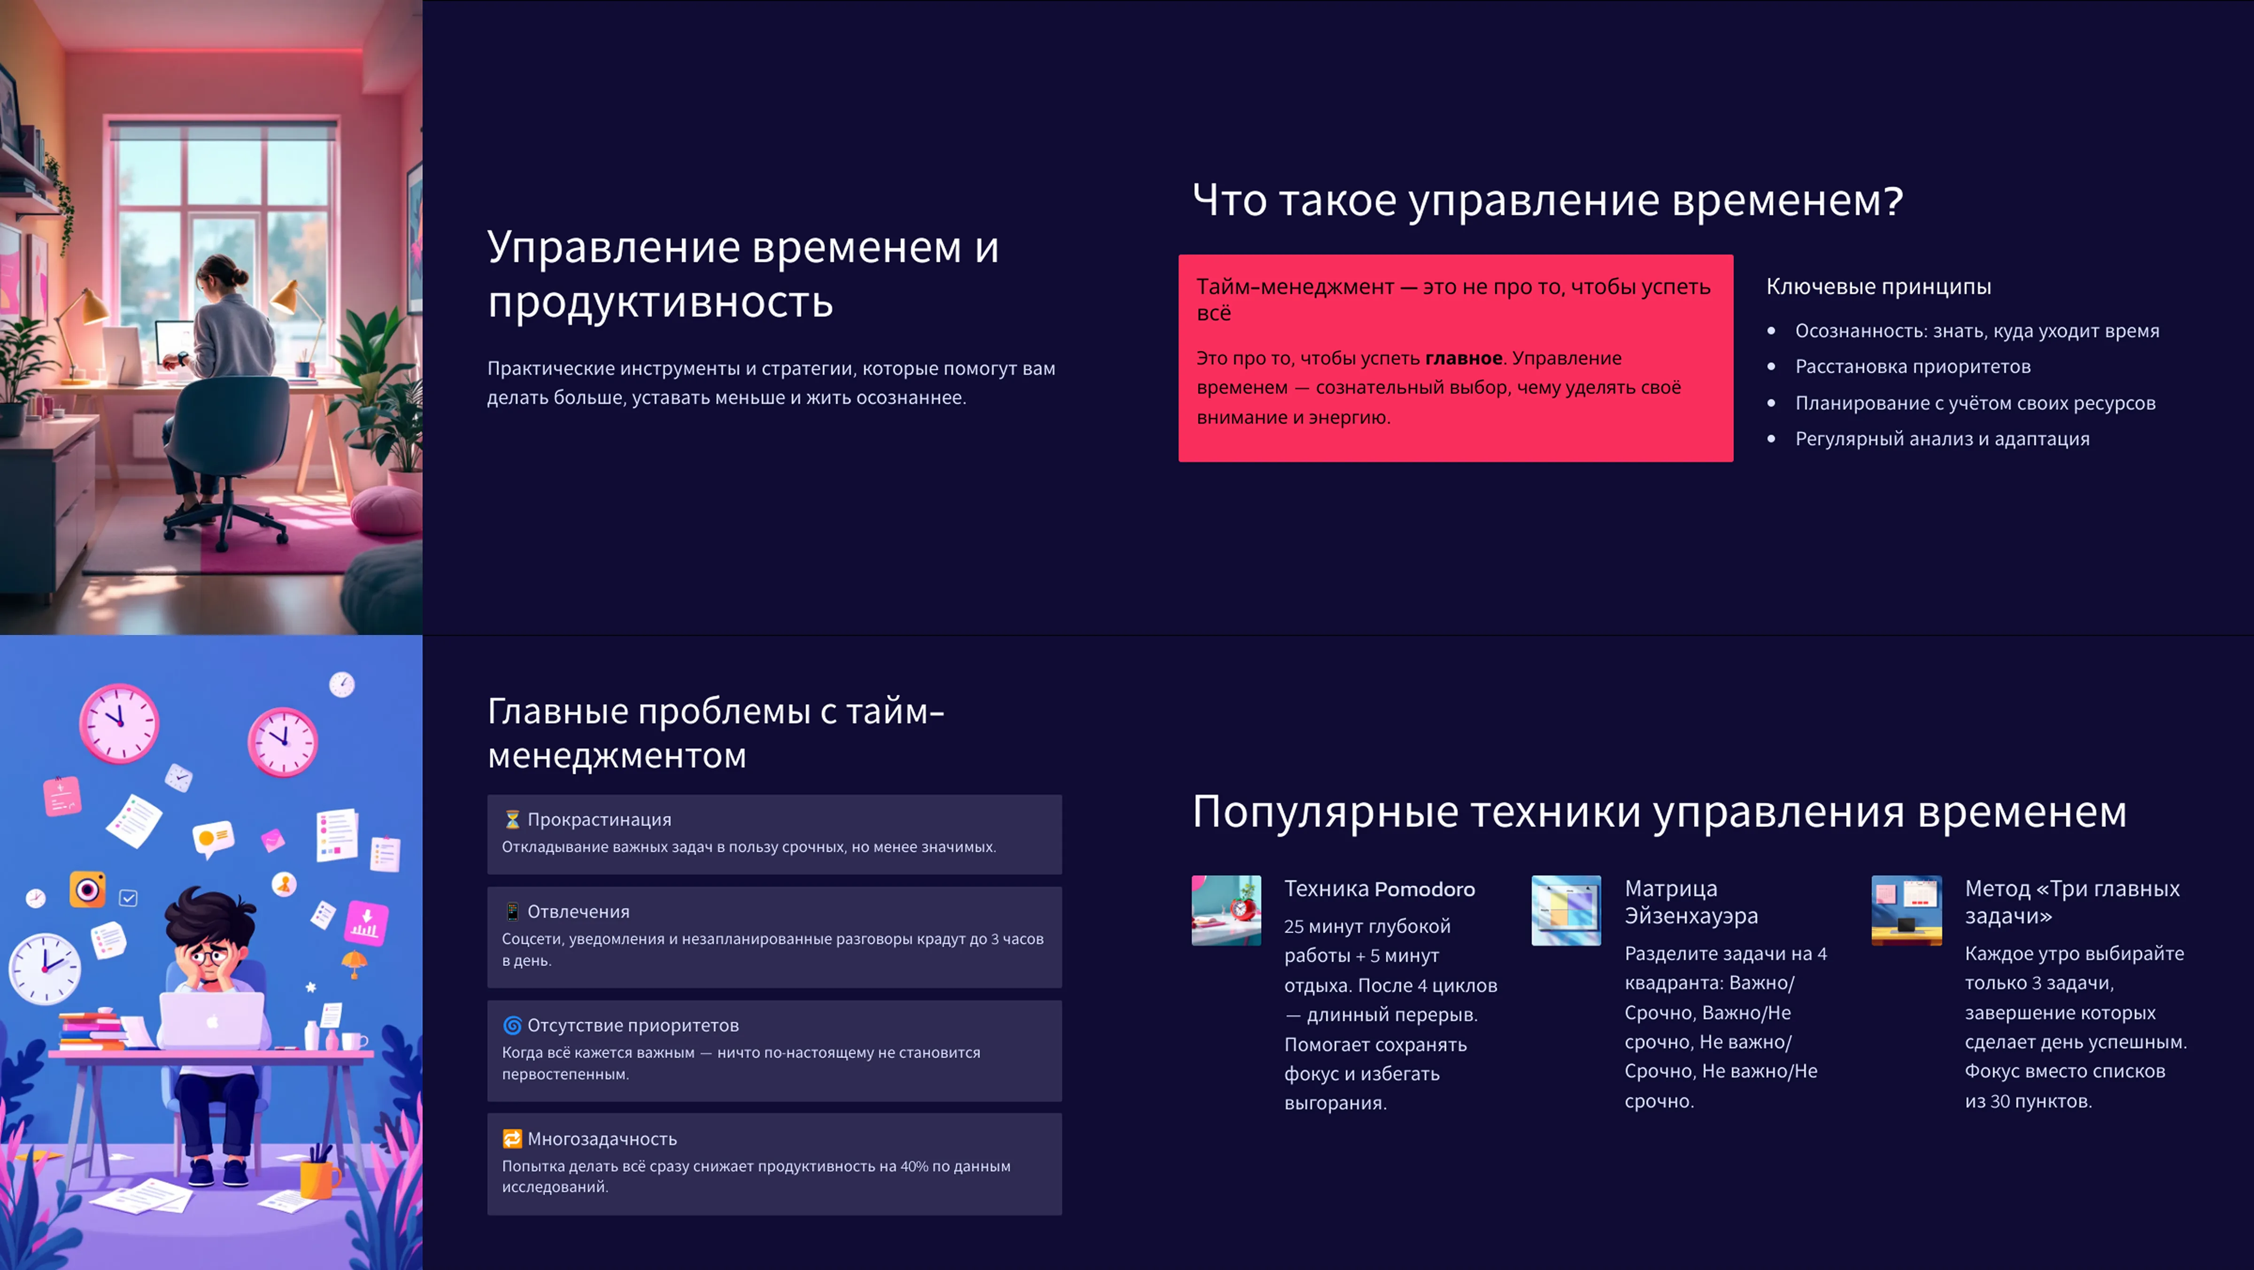The height and width of the screenshot is (1270, 2254).
Task: Click the heading Управление временем и продуктивность
Action: [x=742, y=274]
